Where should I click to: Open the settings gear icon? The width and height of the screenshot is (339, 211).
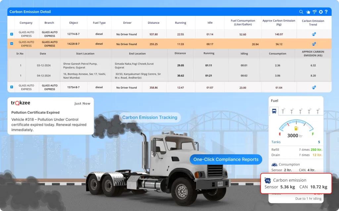pyautogui.click(x=320, y=12)
